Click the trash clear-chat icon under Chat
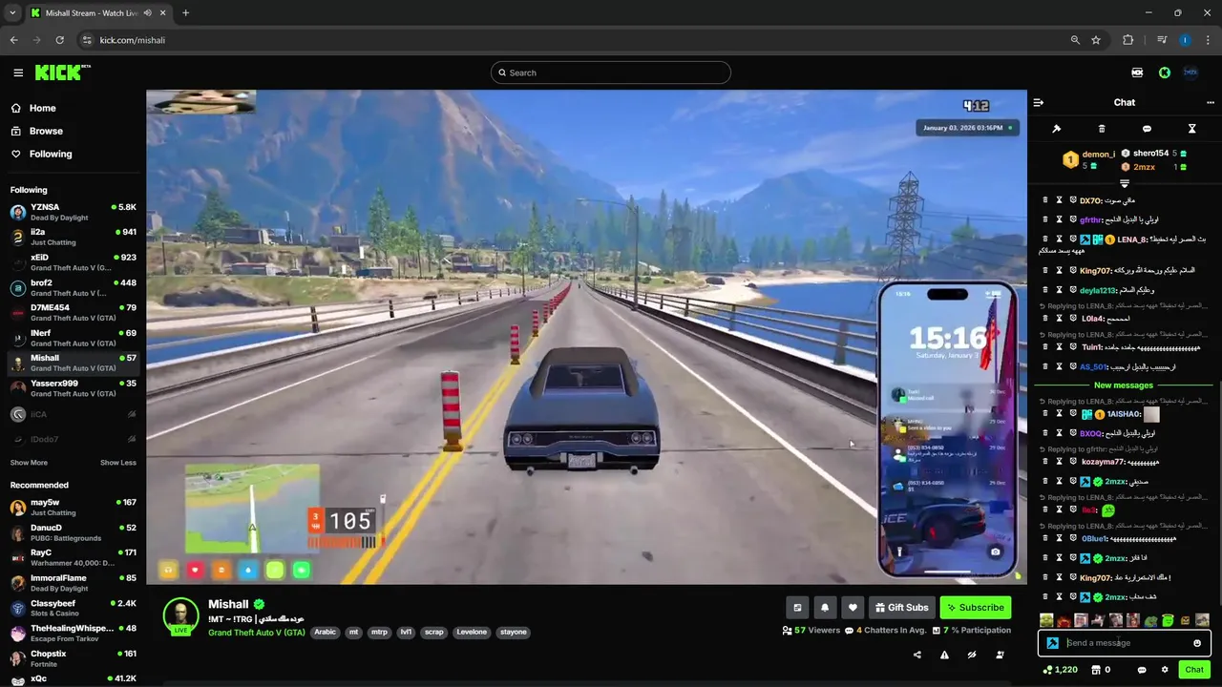Image resolution: width=1222 pixels, height=687 pixels. point(1102,129)
